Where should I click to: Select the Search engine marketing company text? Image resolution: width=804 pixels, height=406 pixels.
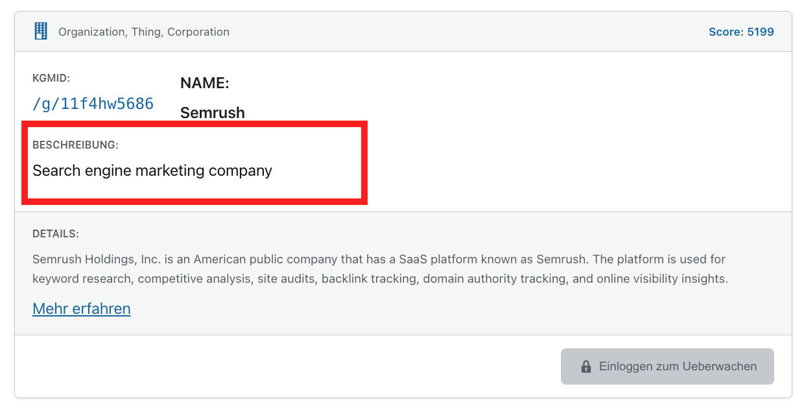click(152, 171)
